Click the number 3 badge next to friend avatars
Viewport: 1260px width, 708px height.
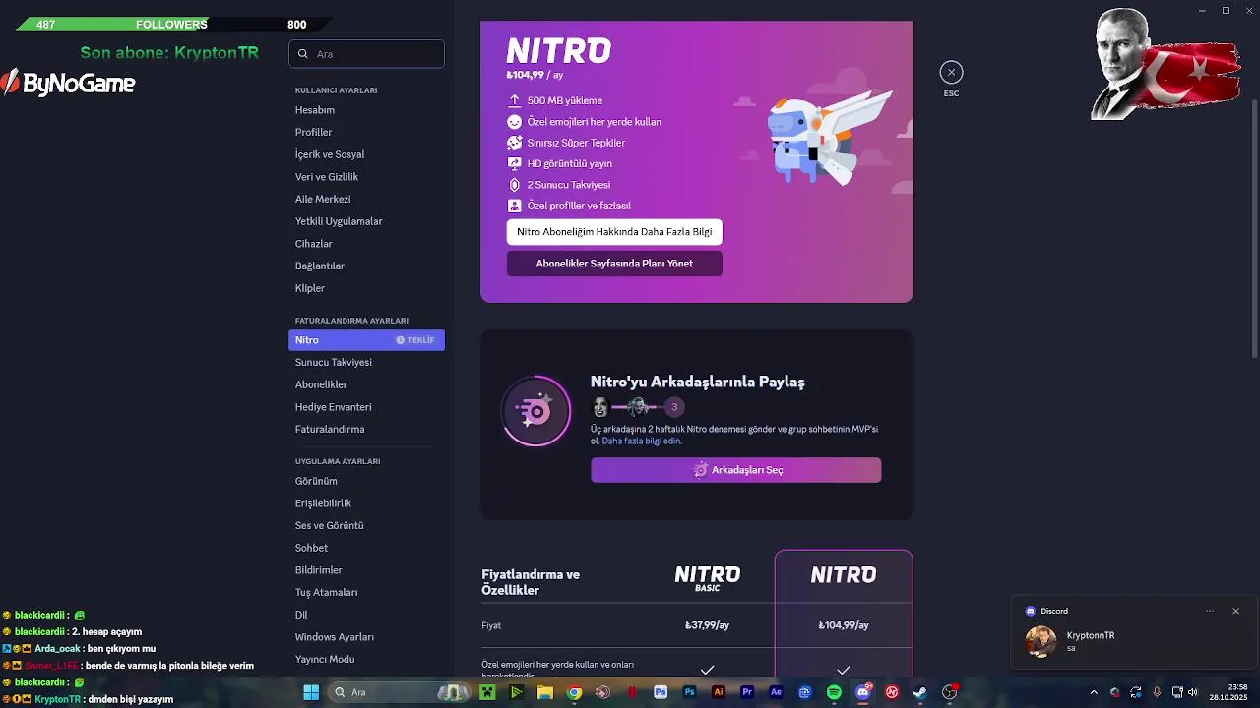tap(674, 406)
